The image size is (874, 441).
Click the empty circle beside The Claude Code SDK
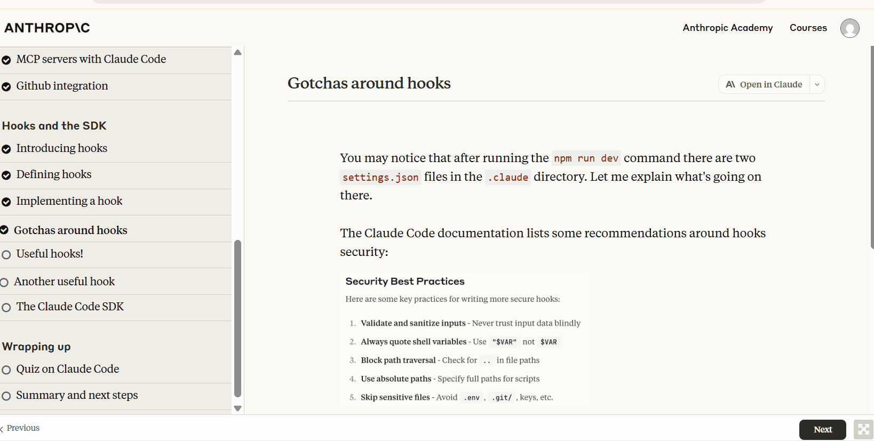pyautogui.click(x=6, y=308)
